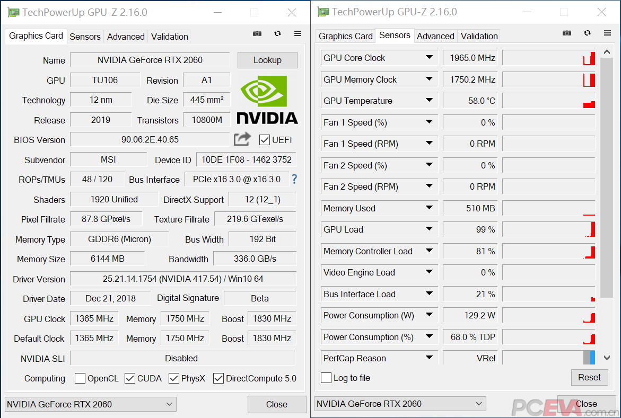This screenshot has width=621, height=418.
Task: Click the Driver Version field
Action: point(183,279)
